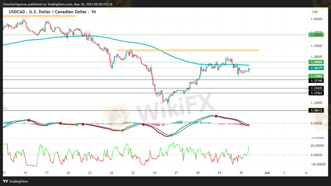Click the red MACD crossover dot near 29
The image size is (331, 186).
pyautogui.click(x=216, y=116)
